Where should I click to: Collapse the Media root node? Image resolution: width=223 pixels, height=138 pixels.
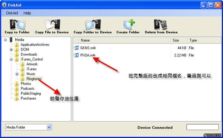pos(6,40)
